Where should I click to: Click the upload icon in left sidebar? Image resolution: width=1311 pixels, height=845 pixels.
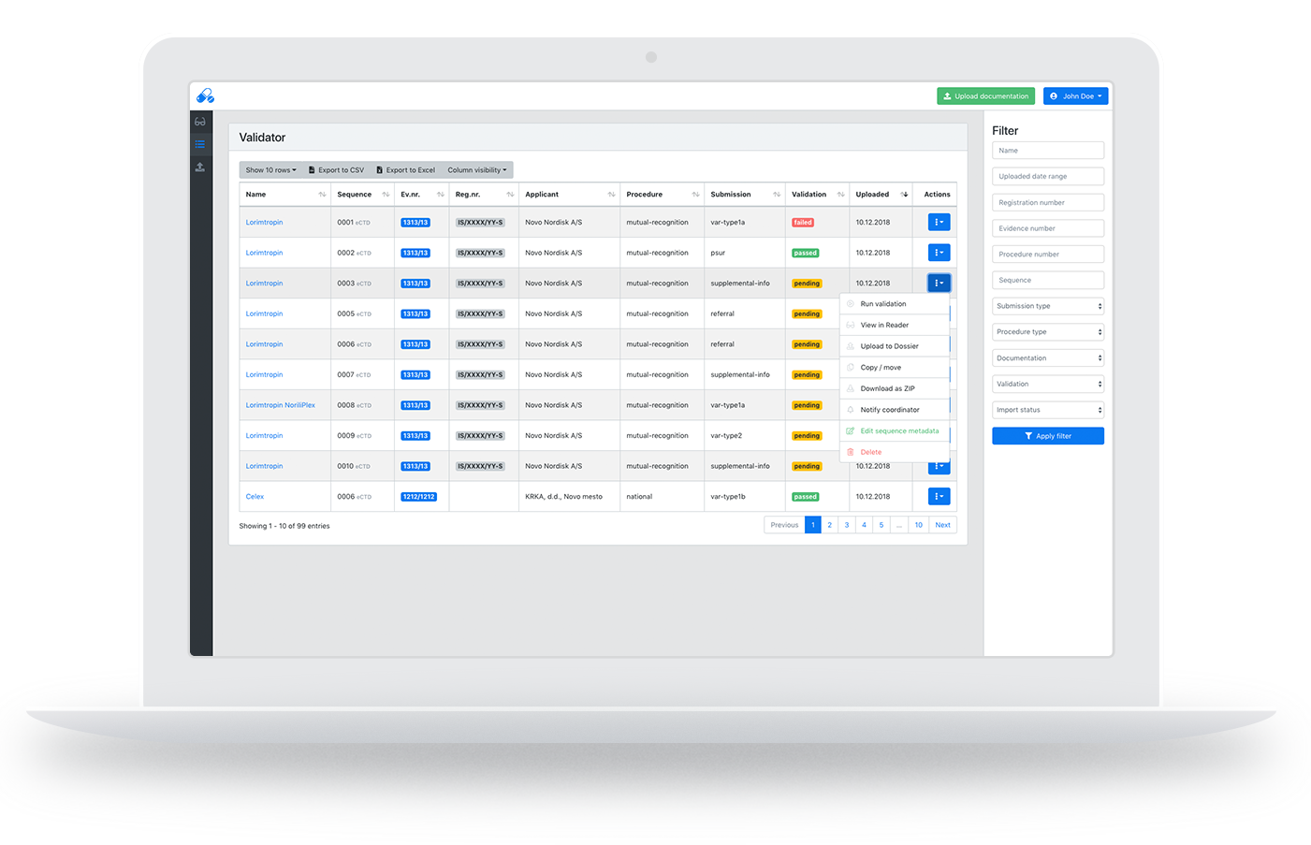coord(200,168)
